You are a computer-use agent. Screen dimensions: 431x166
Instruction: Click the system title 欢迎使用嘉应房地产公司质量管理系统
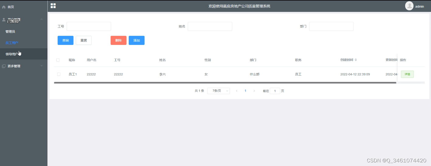(239, 6)
